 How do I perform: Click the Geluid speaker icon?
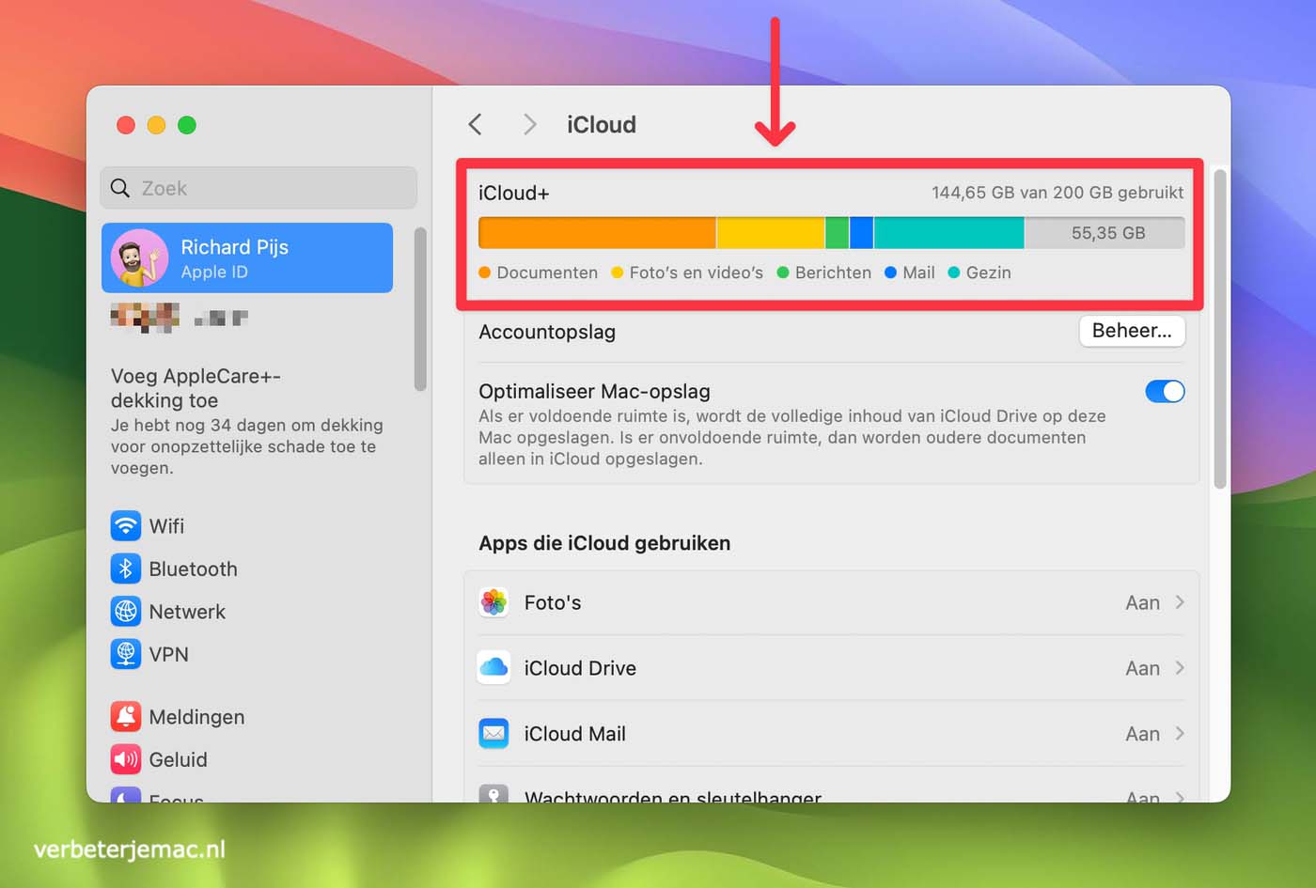(x=126, y=759)
